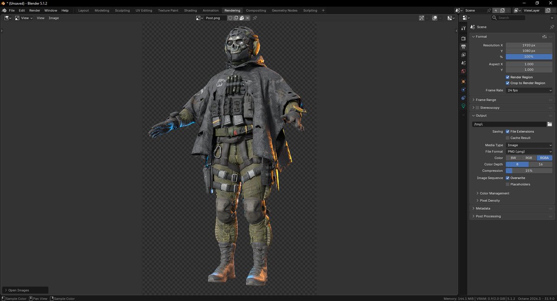
Task: Switch to the Compositing workspace tab
Action: click(256, 10)
